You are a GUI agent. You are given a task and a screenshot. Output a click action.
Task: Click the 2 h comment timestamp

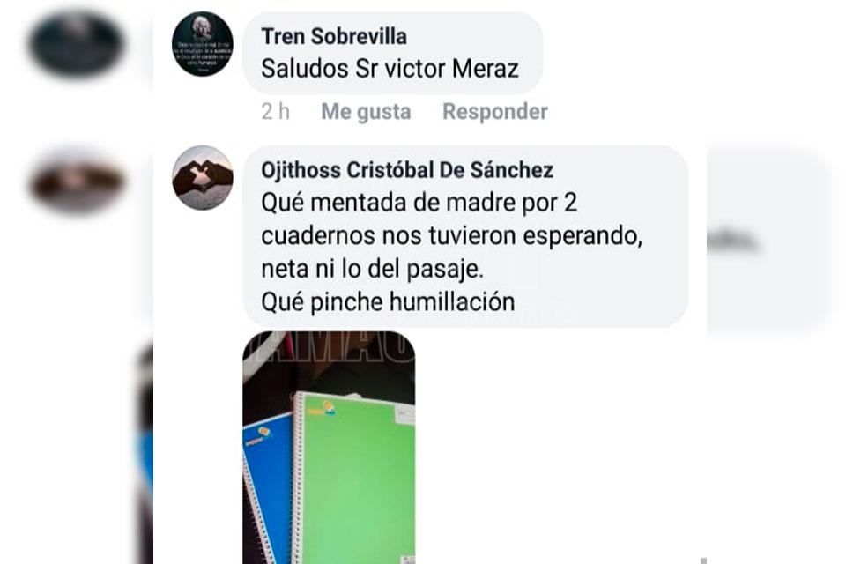pyautogui.click(x=275, y=112)
